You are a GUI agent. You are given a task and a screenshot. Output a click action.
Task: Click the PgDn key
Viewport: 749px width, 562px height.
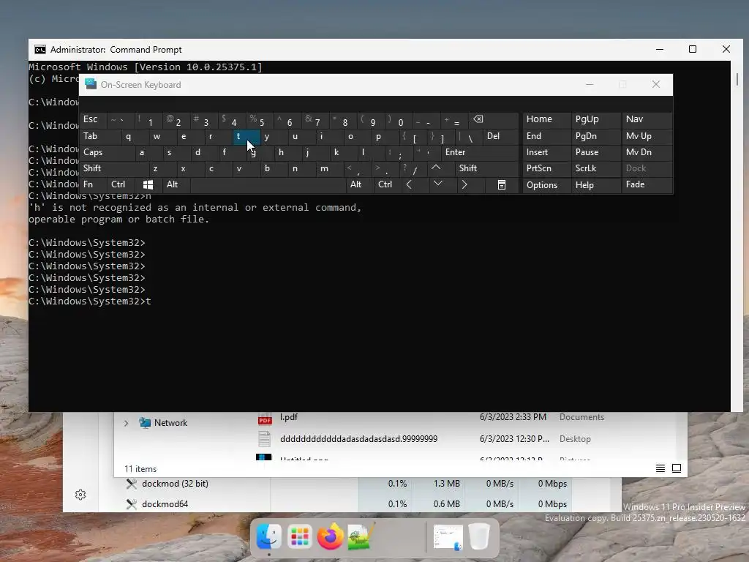(595, 137)
